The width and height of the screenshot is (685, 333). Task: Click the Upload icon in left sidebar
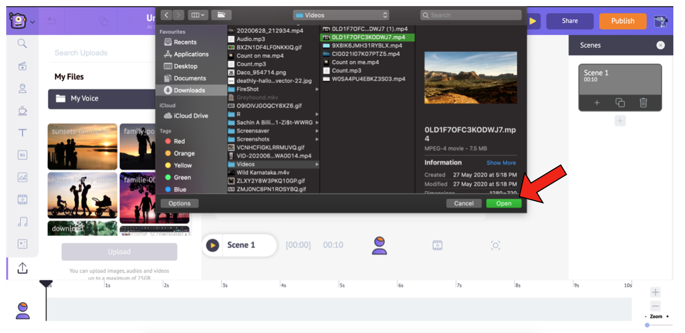pos(22,268)
